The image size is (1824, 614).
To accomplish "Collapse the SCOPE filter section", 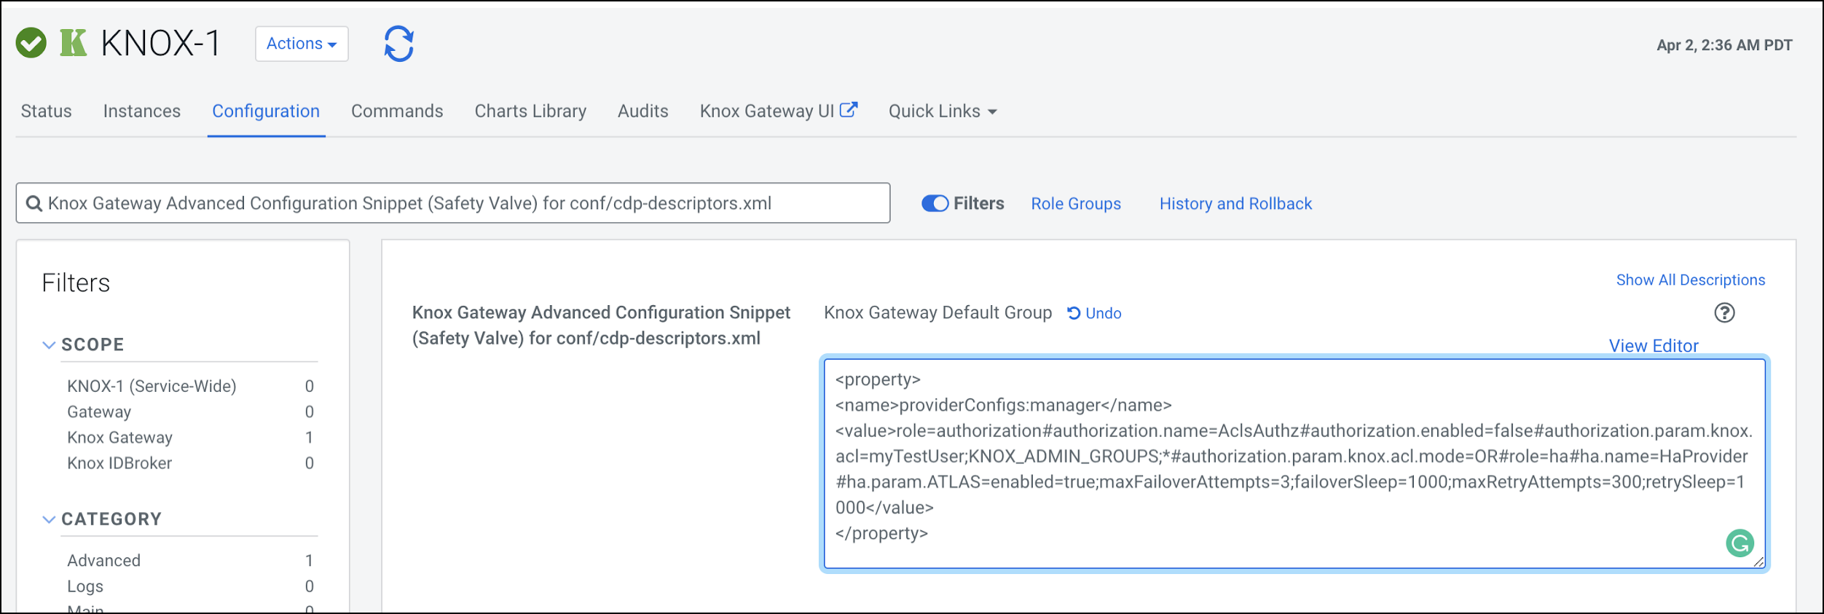I will [x=49, y=345].
